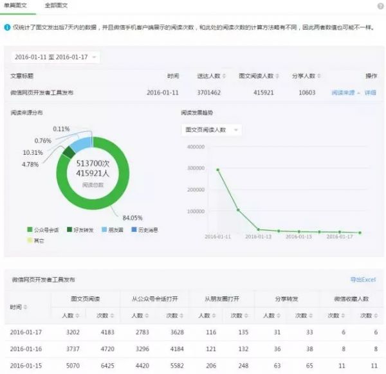Toggle 历史消息 legend swatch

click(134, 229)
